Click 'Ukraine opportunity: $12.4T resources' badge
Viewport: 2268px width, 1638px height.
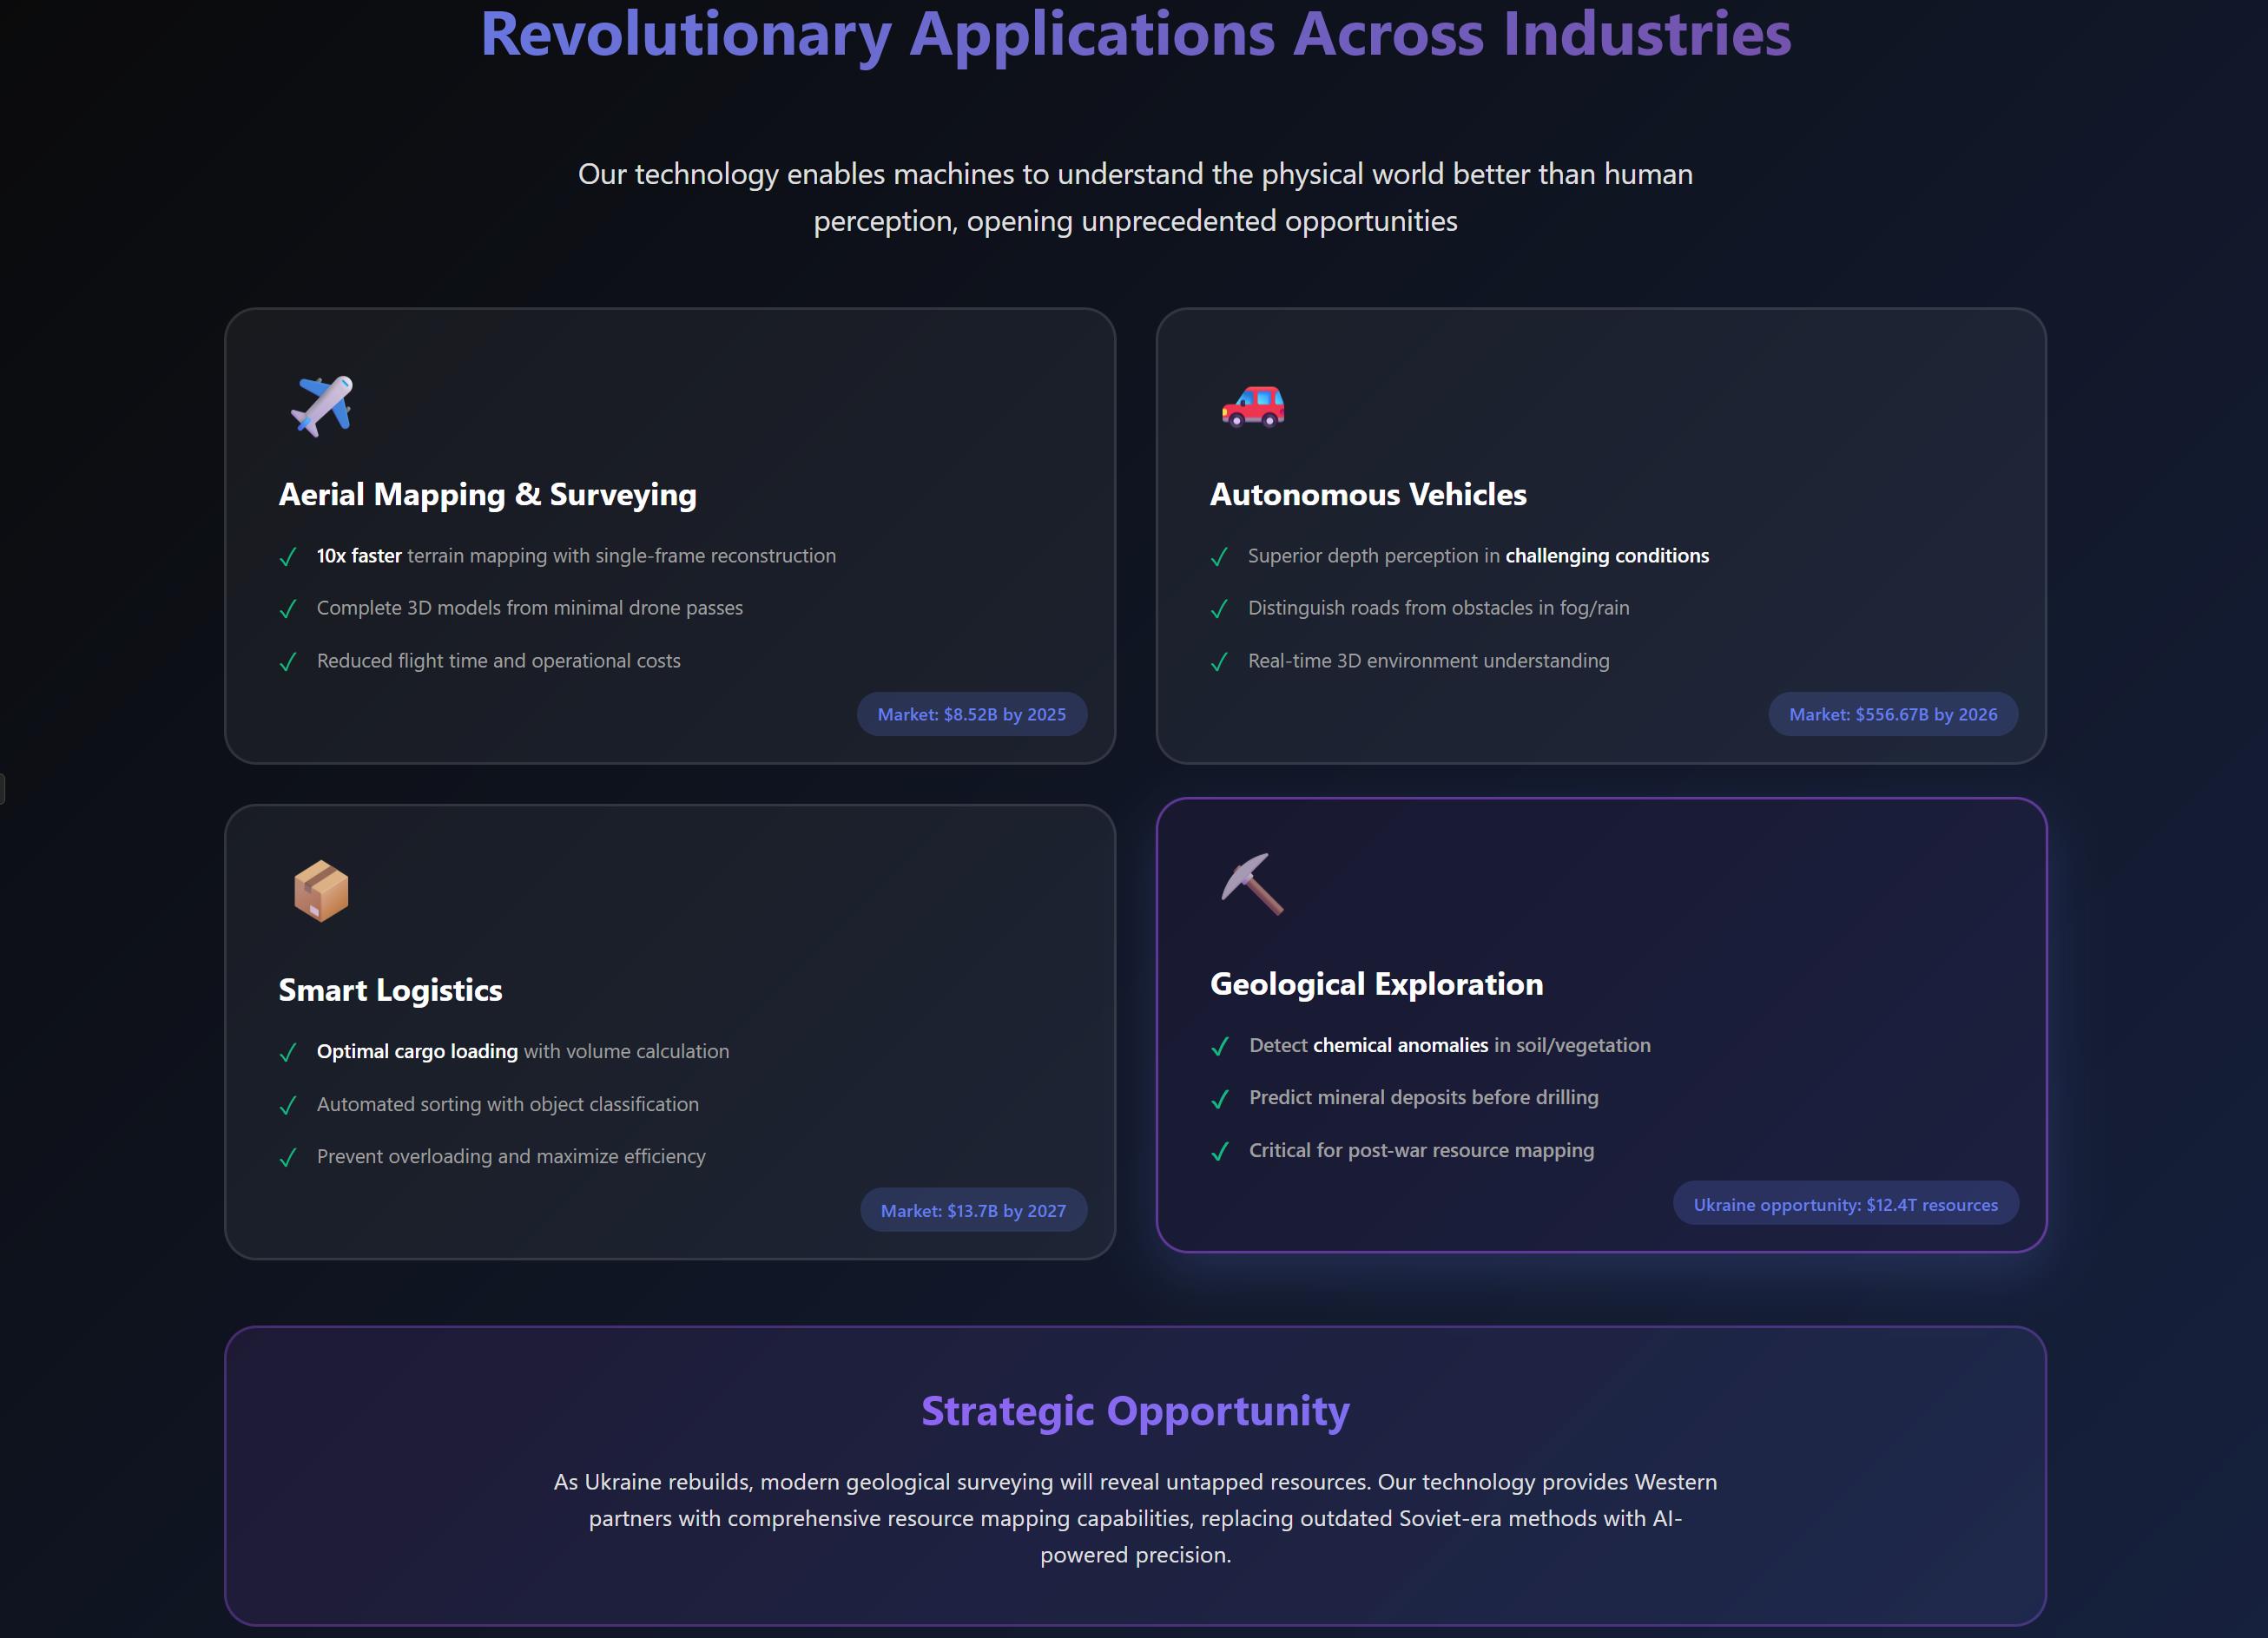click(x=1845, y=1204)
